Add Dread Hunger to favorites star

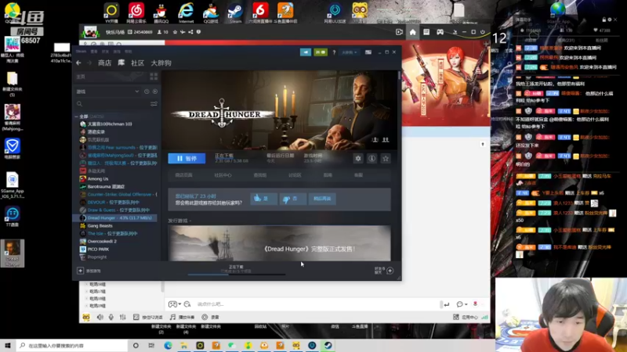point(386,159)
